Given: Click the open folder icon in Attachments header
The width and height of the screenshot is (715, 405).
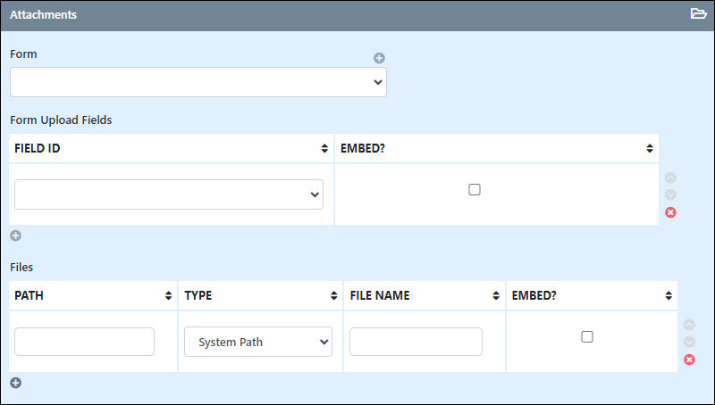Looking at the screenshot, I should pyautogui.click(x=698, y=13).
